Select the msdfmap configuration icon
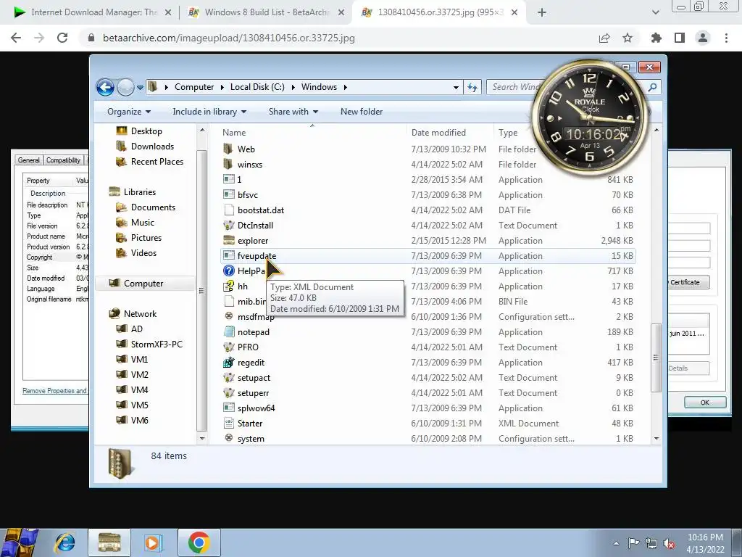The width and height of the screenshot is (742, 557). coord(228,316)
